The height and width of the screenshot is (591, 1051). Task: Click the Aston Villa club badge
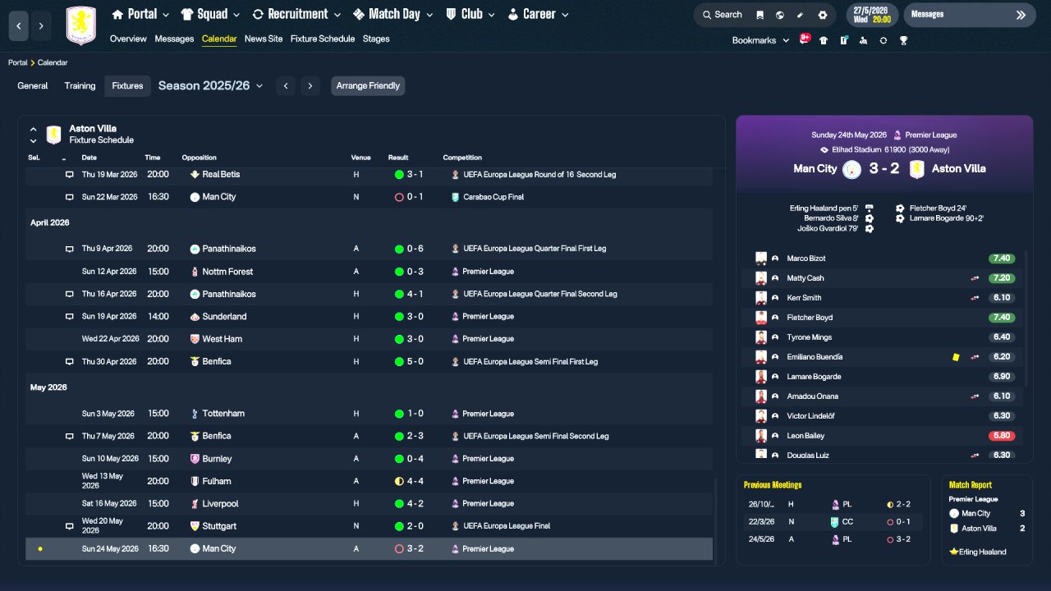[80, 25]
